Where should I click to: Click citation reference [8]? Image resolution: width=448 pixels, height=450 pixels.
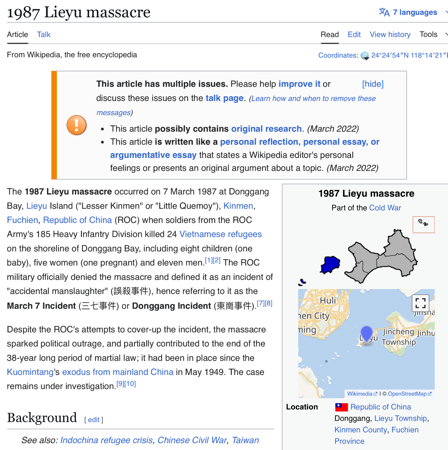pyautogui.click(x=269, y=303)
